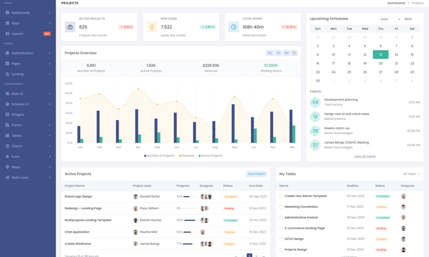Click the Export Report button
The height and width of the screenshot is (257, 429).
point(256,174)
